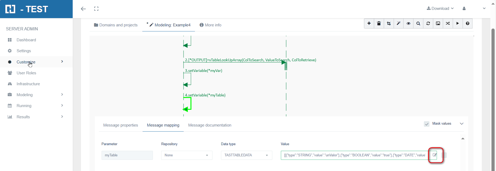Expand the Download dropdown menu
The width and height of the screenshot is (496, 171).
(x=440, y=9)
